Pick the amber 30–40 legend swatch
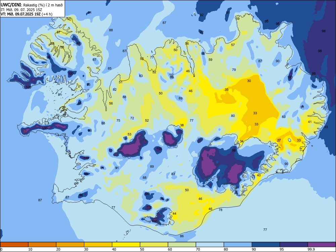Viewport: 336px width, 252px height. pyautogui.click(x=98, y=245)
